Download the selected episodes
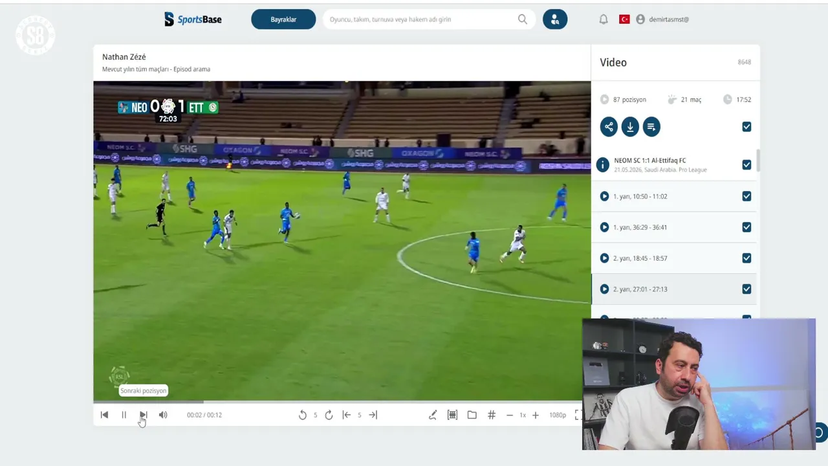The image size is (828, 466). [x=630, y=127]
